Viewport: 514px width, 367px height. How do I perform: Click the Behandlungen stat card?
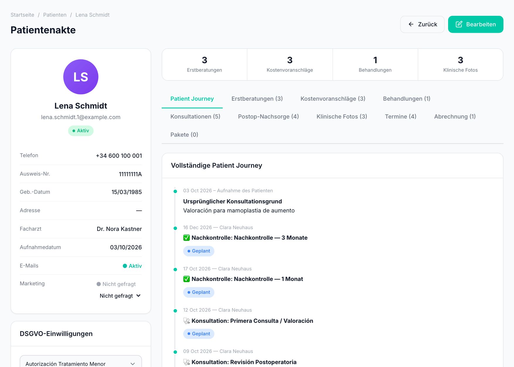coord(375,64)
